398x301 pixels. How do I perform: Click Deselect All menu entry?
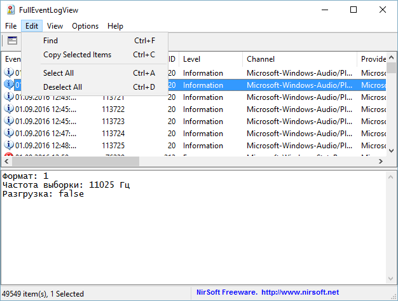click(x=62, y=87)
